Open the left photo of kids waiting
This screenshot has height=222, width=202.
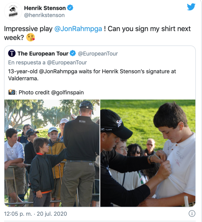(52, 153)
